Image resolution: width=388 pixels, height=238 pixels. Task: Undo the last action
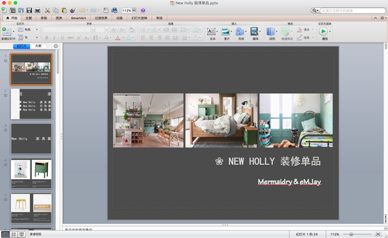point(82,10)
